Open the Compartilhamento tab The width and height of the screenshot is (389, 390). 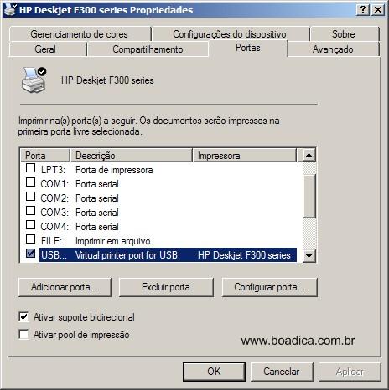148,49
